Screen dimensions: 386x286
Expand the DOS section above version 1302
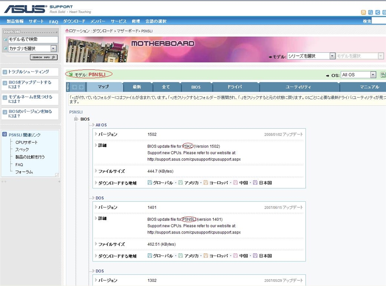(x=93, y=271)
